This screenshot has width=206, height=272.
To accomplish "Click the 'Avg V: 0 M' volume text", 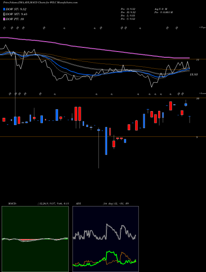I will click(x=160, y=9).
